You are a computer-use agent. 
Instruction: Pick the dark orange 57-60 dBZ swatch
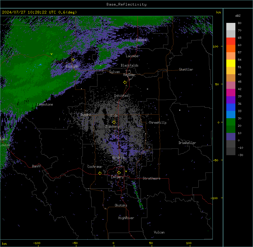pyautogui.click(x=231, y=48)
